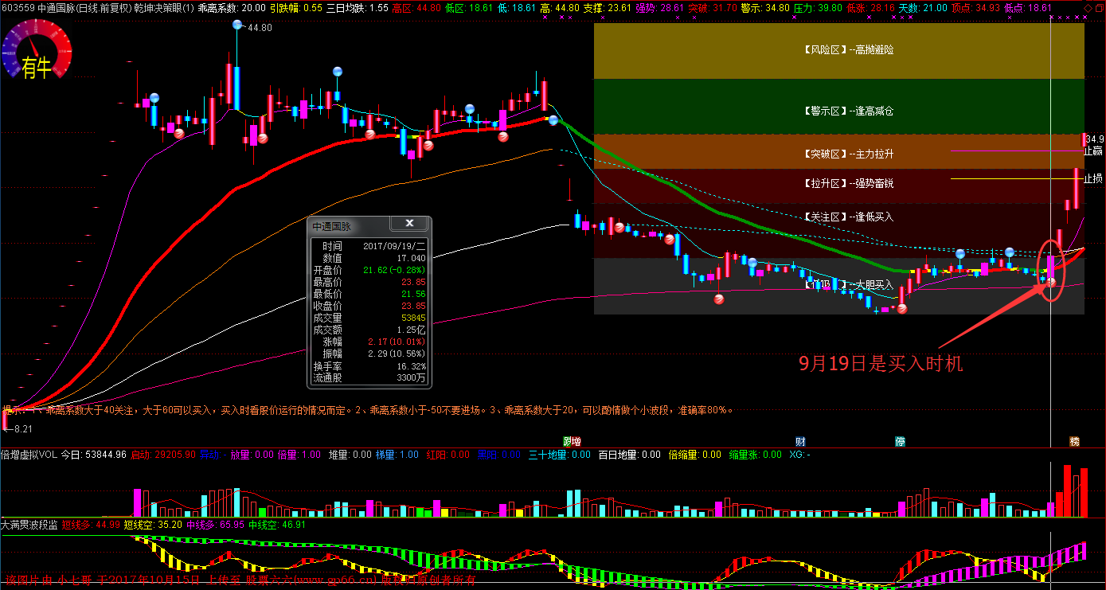The width and height of the screenshot is (1106, 590).
Task: Click the 榜 event marker icon
Action: [1075, 441]
